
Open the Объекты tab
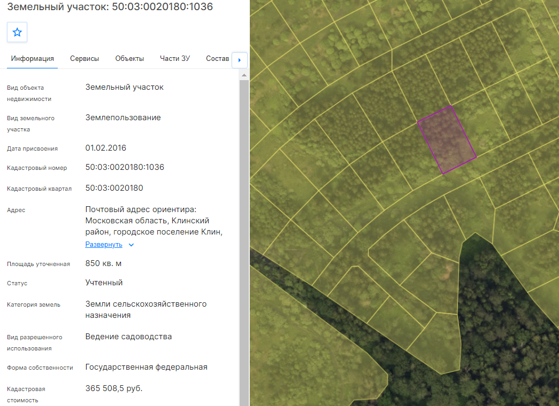click(x=129, y=58)
